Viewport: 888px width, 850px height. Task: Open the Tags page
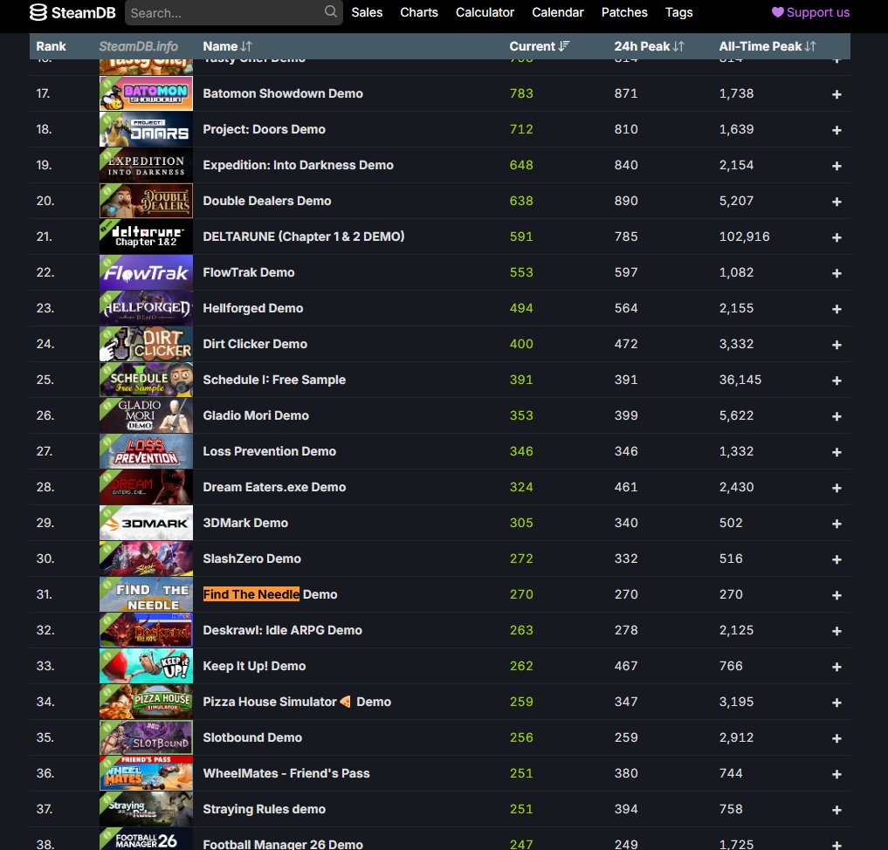coord(679,12)
